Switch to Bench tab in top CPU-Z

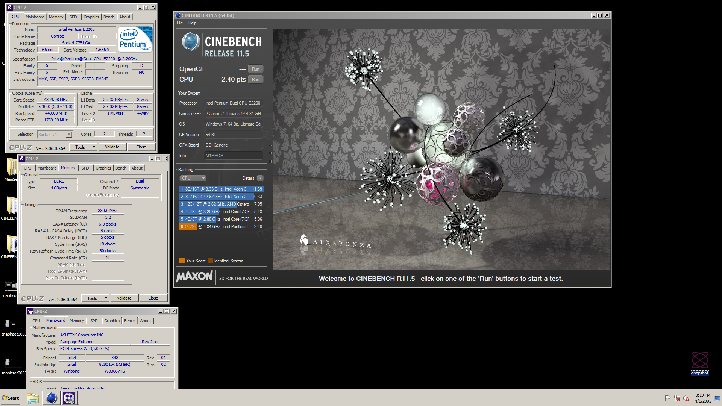point(109,17)
